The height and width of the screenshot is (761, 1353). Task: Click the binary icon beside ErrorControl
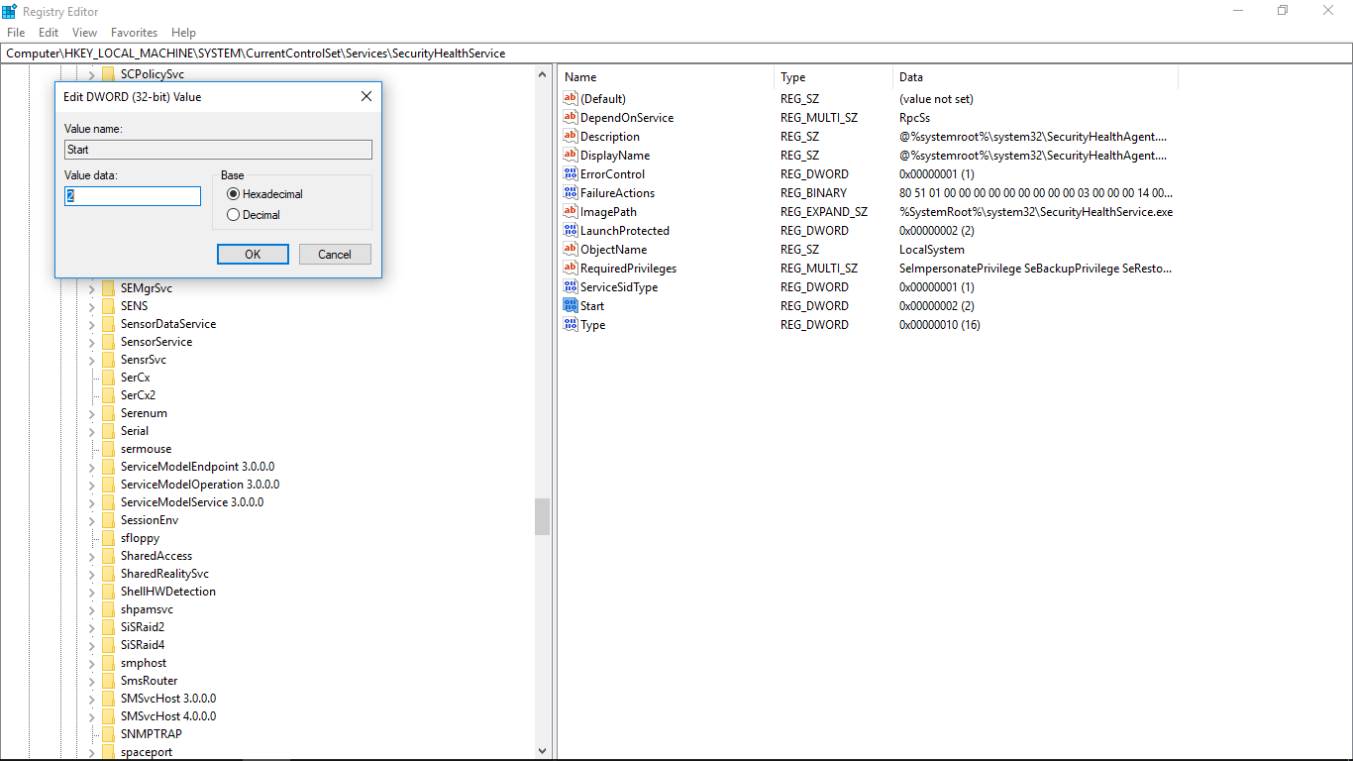tap(570, 173)
